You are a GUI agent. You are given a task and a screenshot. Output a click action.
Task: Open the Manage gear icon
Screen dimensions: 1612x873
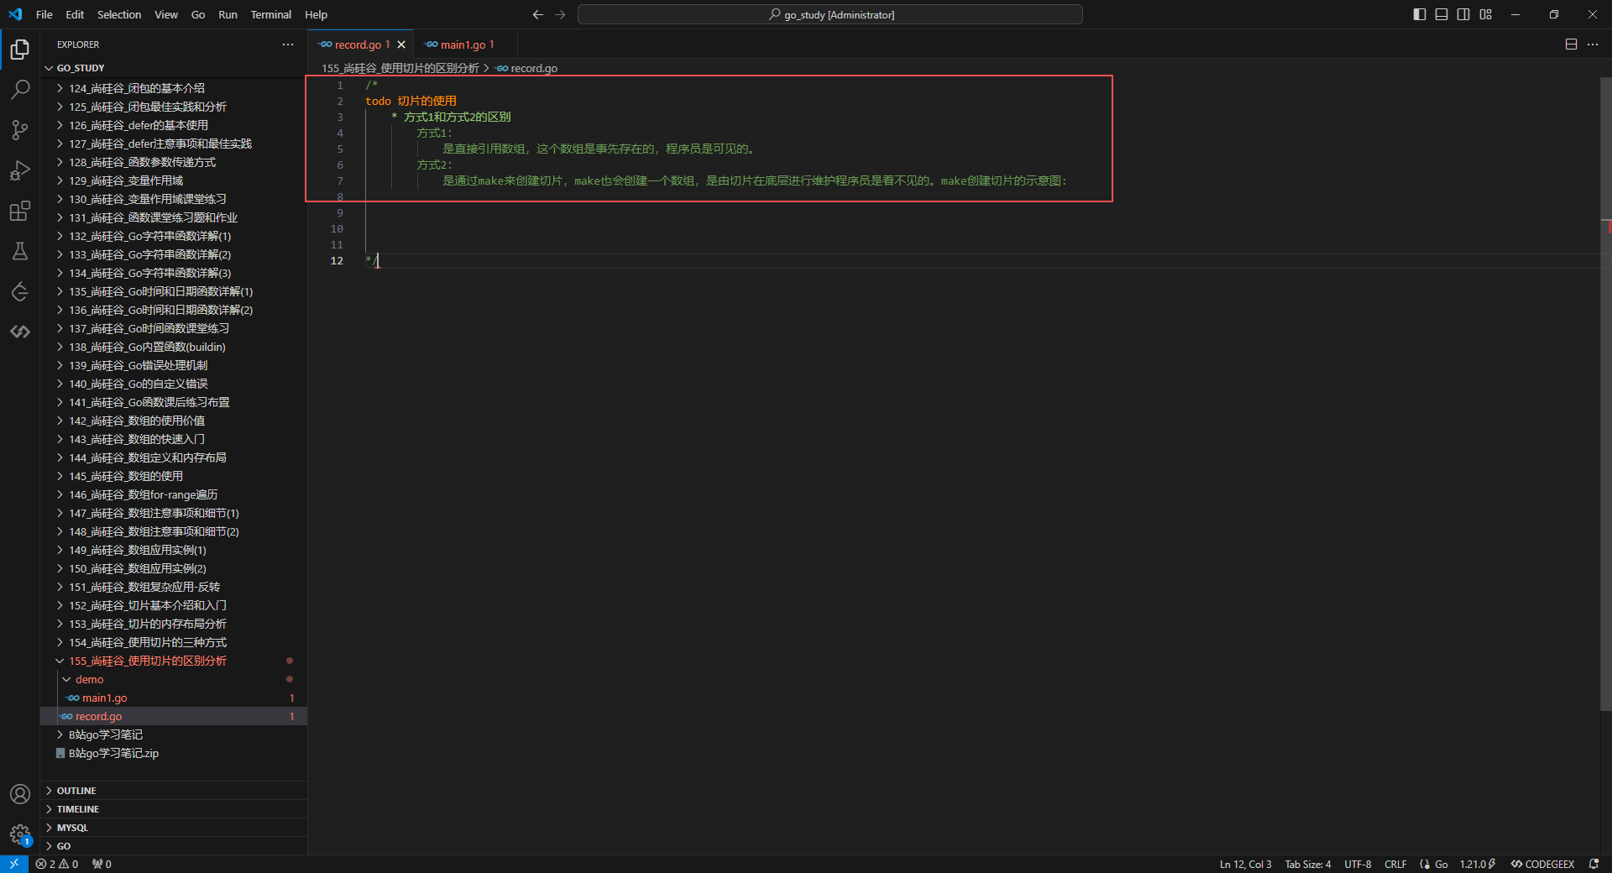(20, 834)
